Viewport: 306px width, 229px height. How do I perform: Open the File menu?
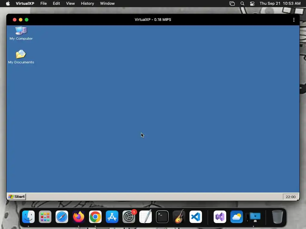click(x=44, y=3)
